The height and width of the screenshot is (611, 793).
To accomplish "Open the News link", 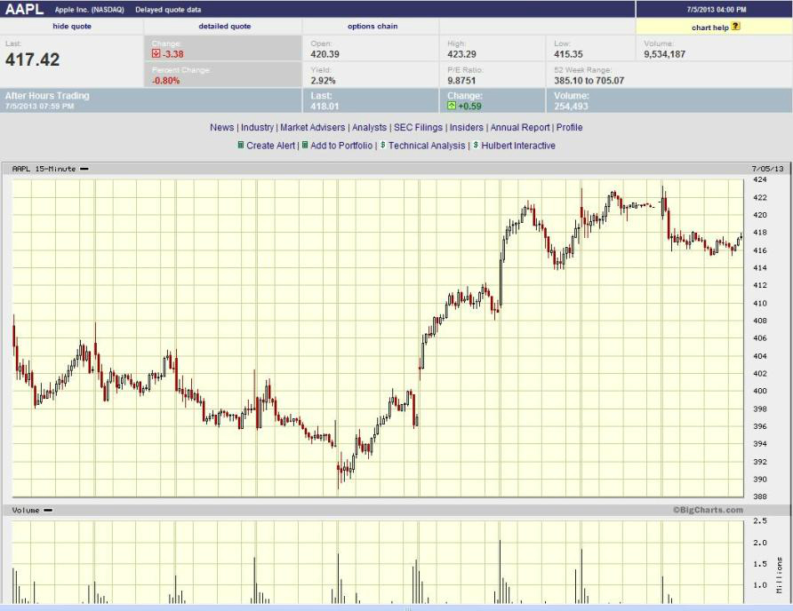I will click(221, 128).
